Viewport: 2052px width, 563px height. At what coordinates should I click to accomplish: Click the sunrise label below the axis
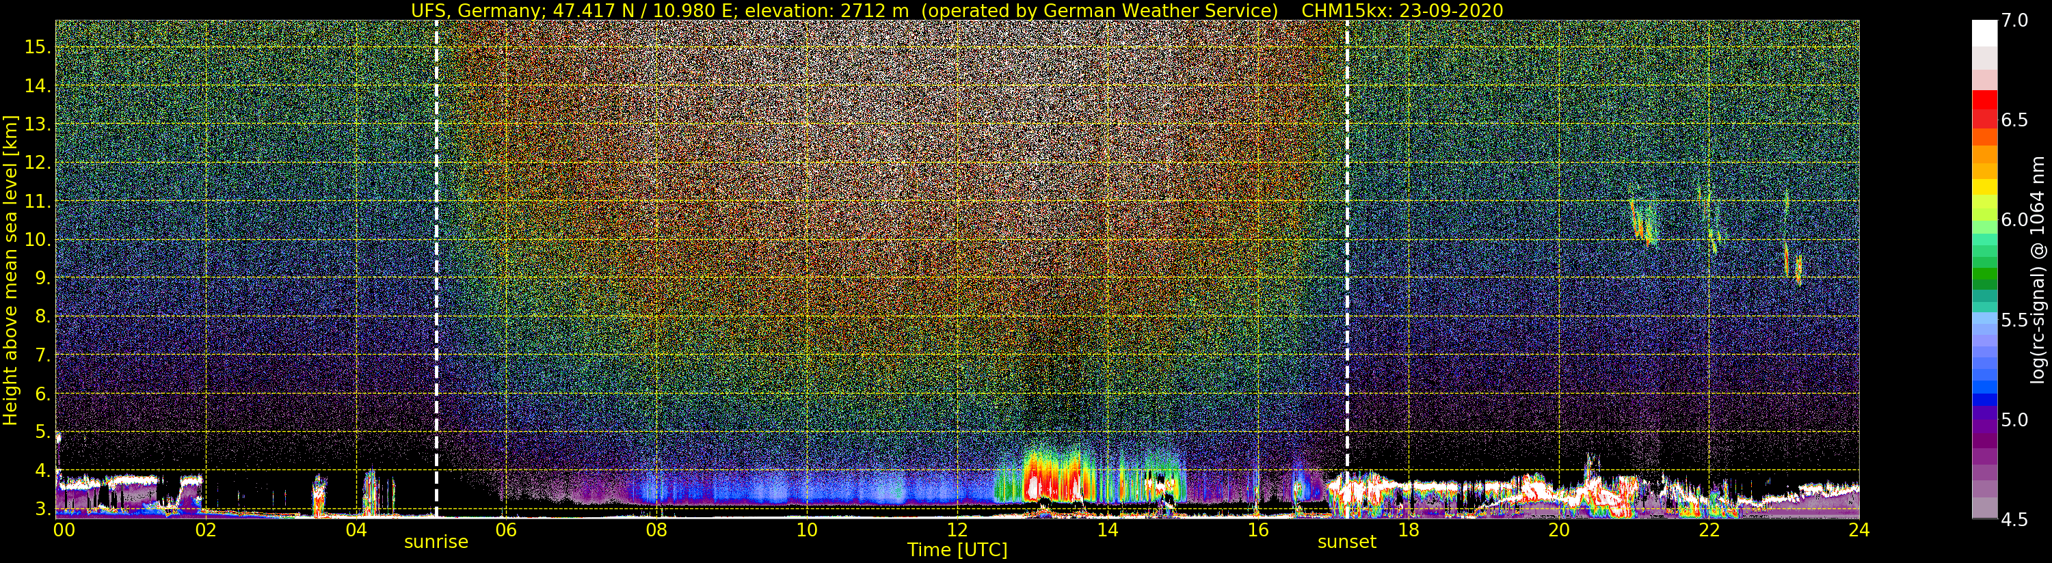(436, 543)
